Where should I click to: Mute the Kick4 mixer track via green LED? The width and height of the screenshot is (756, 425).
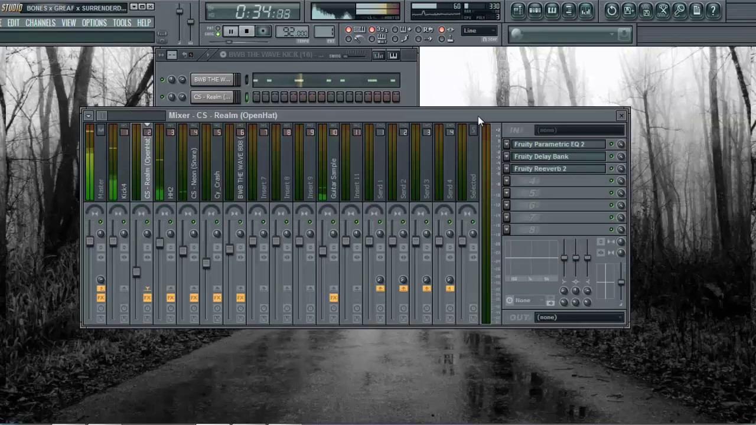tap(123, 222)
